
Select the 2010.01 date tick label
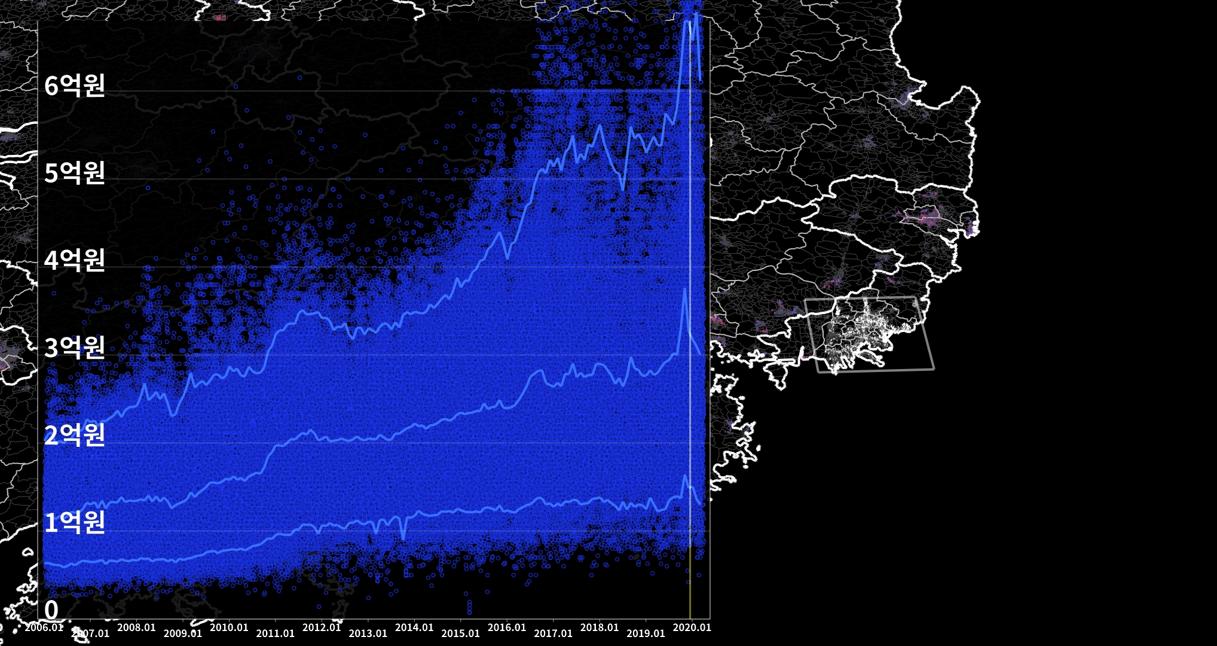click(x=229, y=627)
